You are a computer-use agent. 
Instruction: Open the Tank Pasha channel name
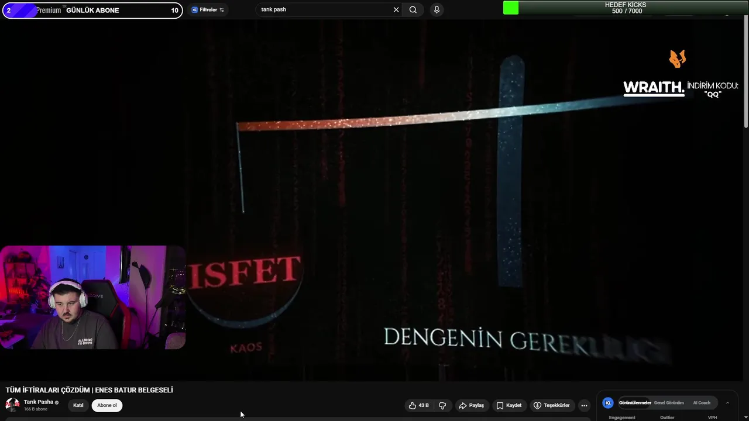tap(39, 402)
